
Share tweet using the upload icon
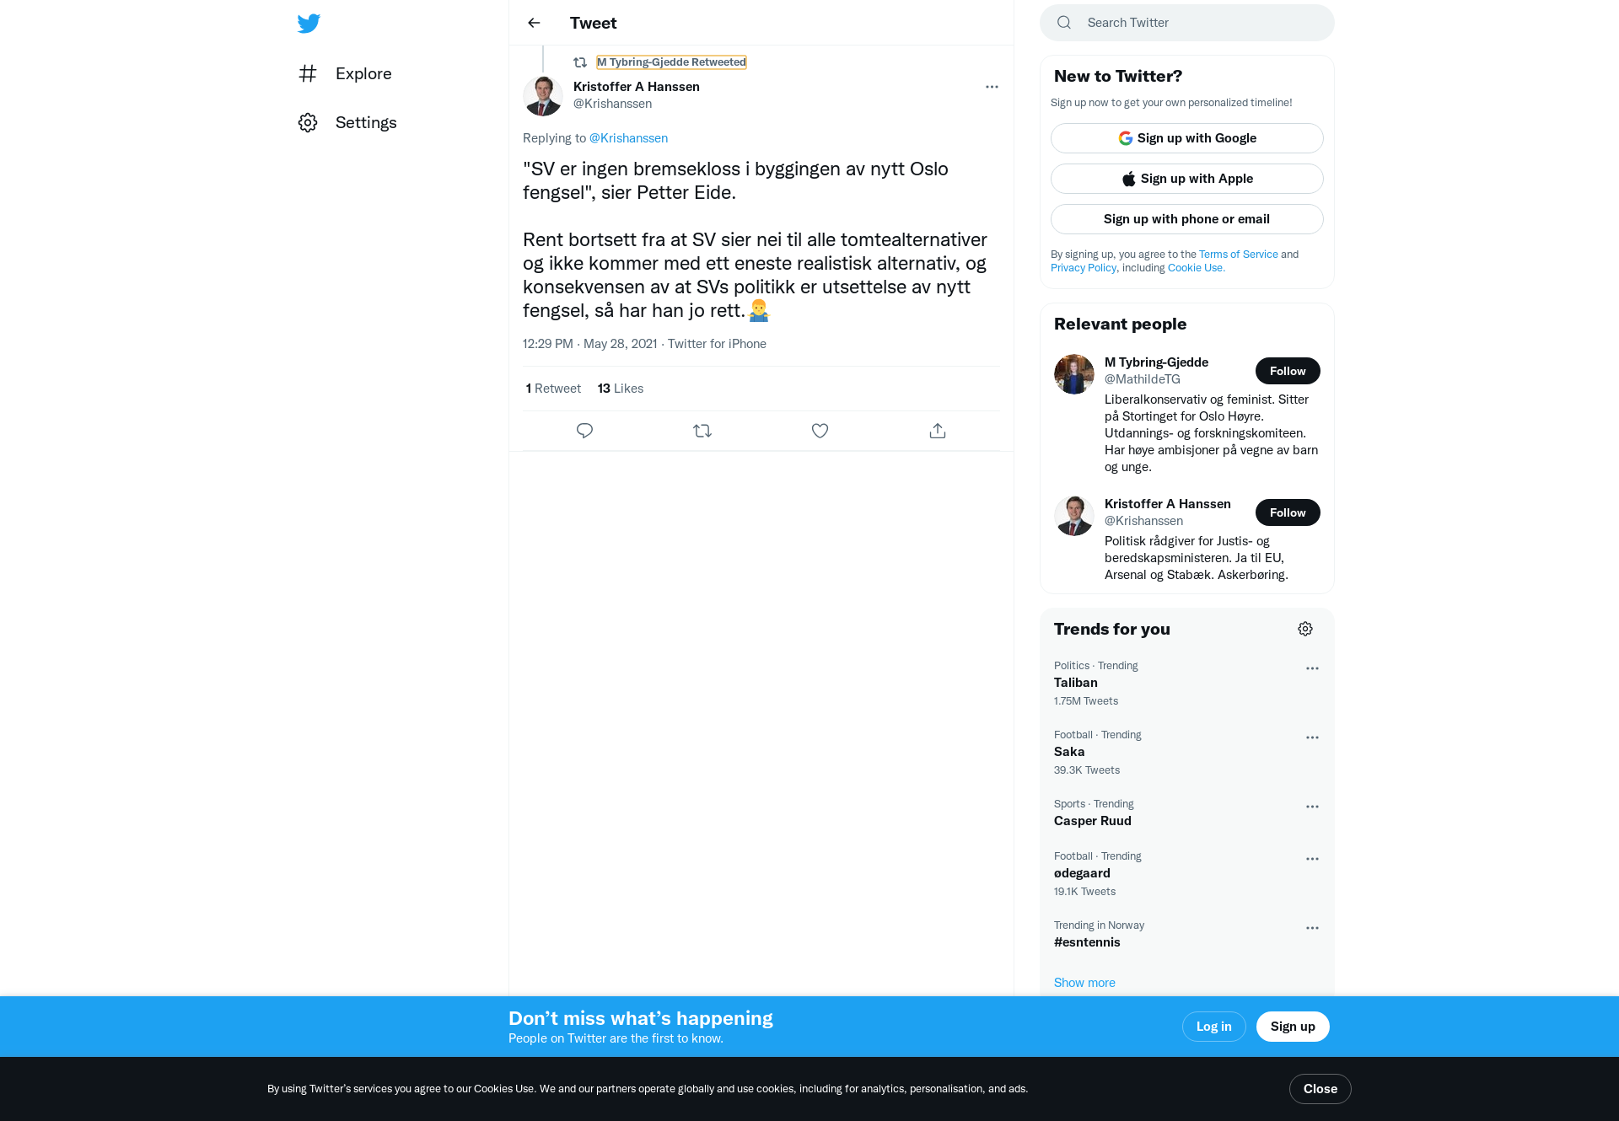tap(938, 431)
